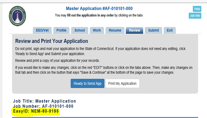Click the Ready to Send App button
207x118 pixels.
[88, 83]
